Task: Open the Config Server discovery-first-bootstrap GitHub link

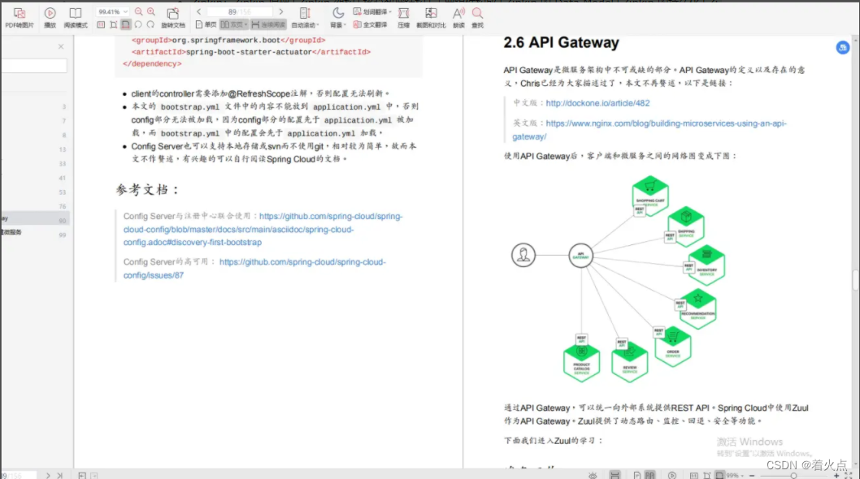Action: coord(263,229)
